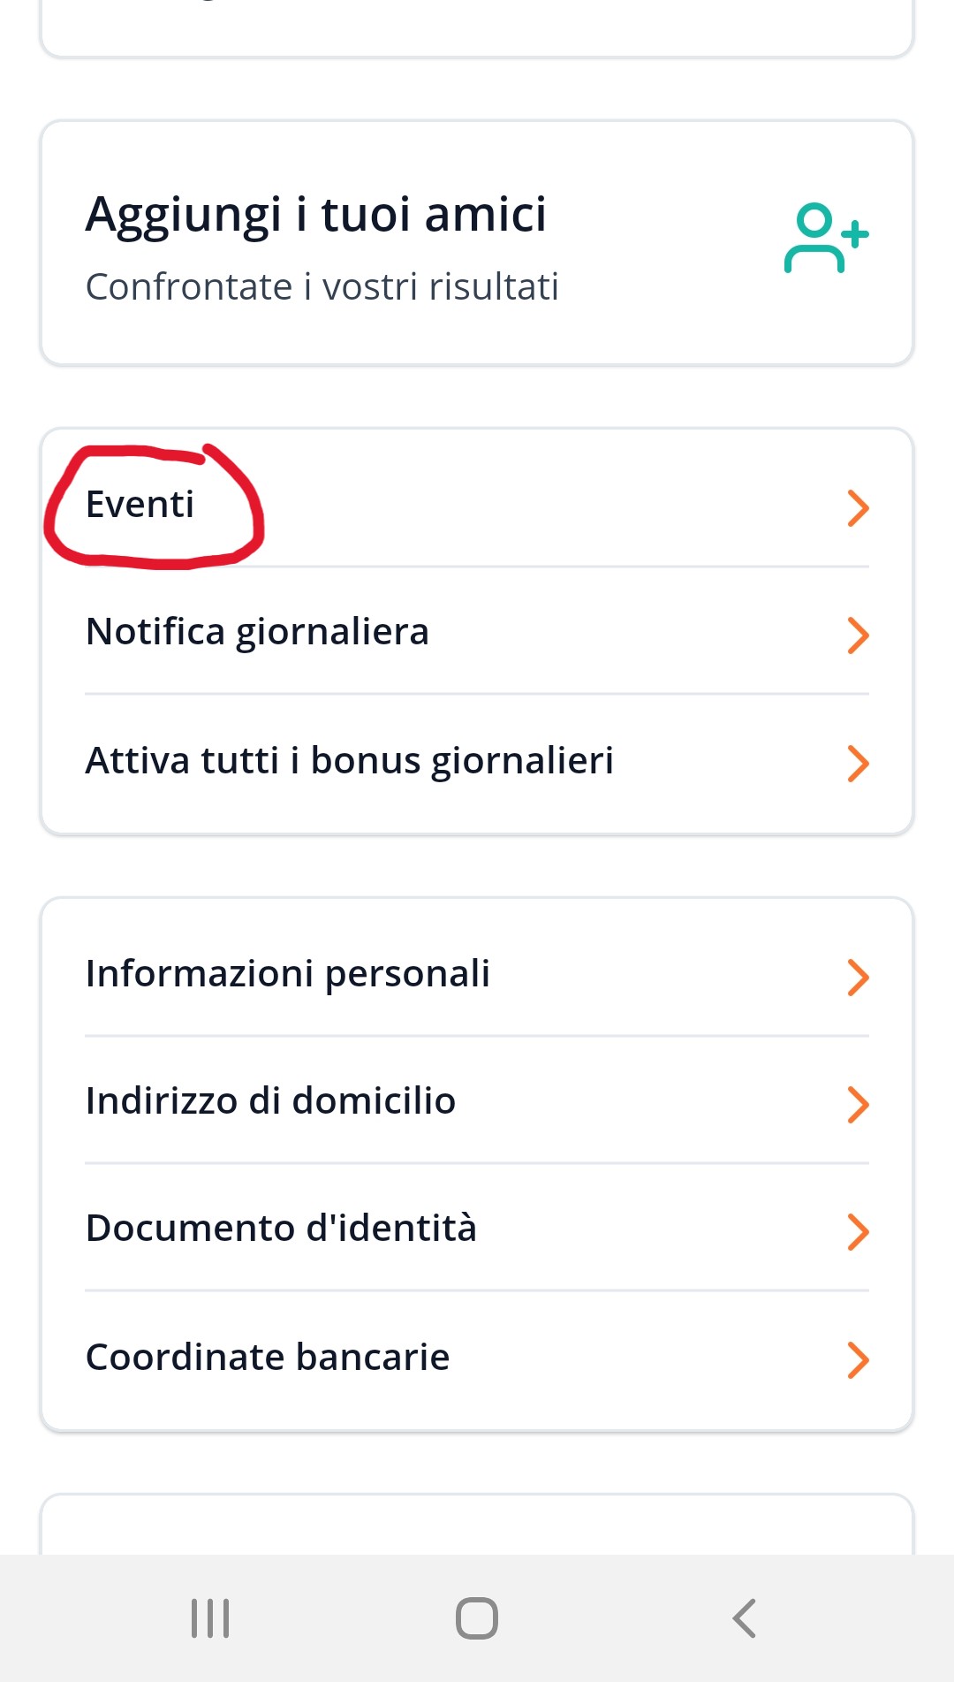
Task: Open Documento d'identità page
Action: pyautogui.click(x=477, y=1229)
